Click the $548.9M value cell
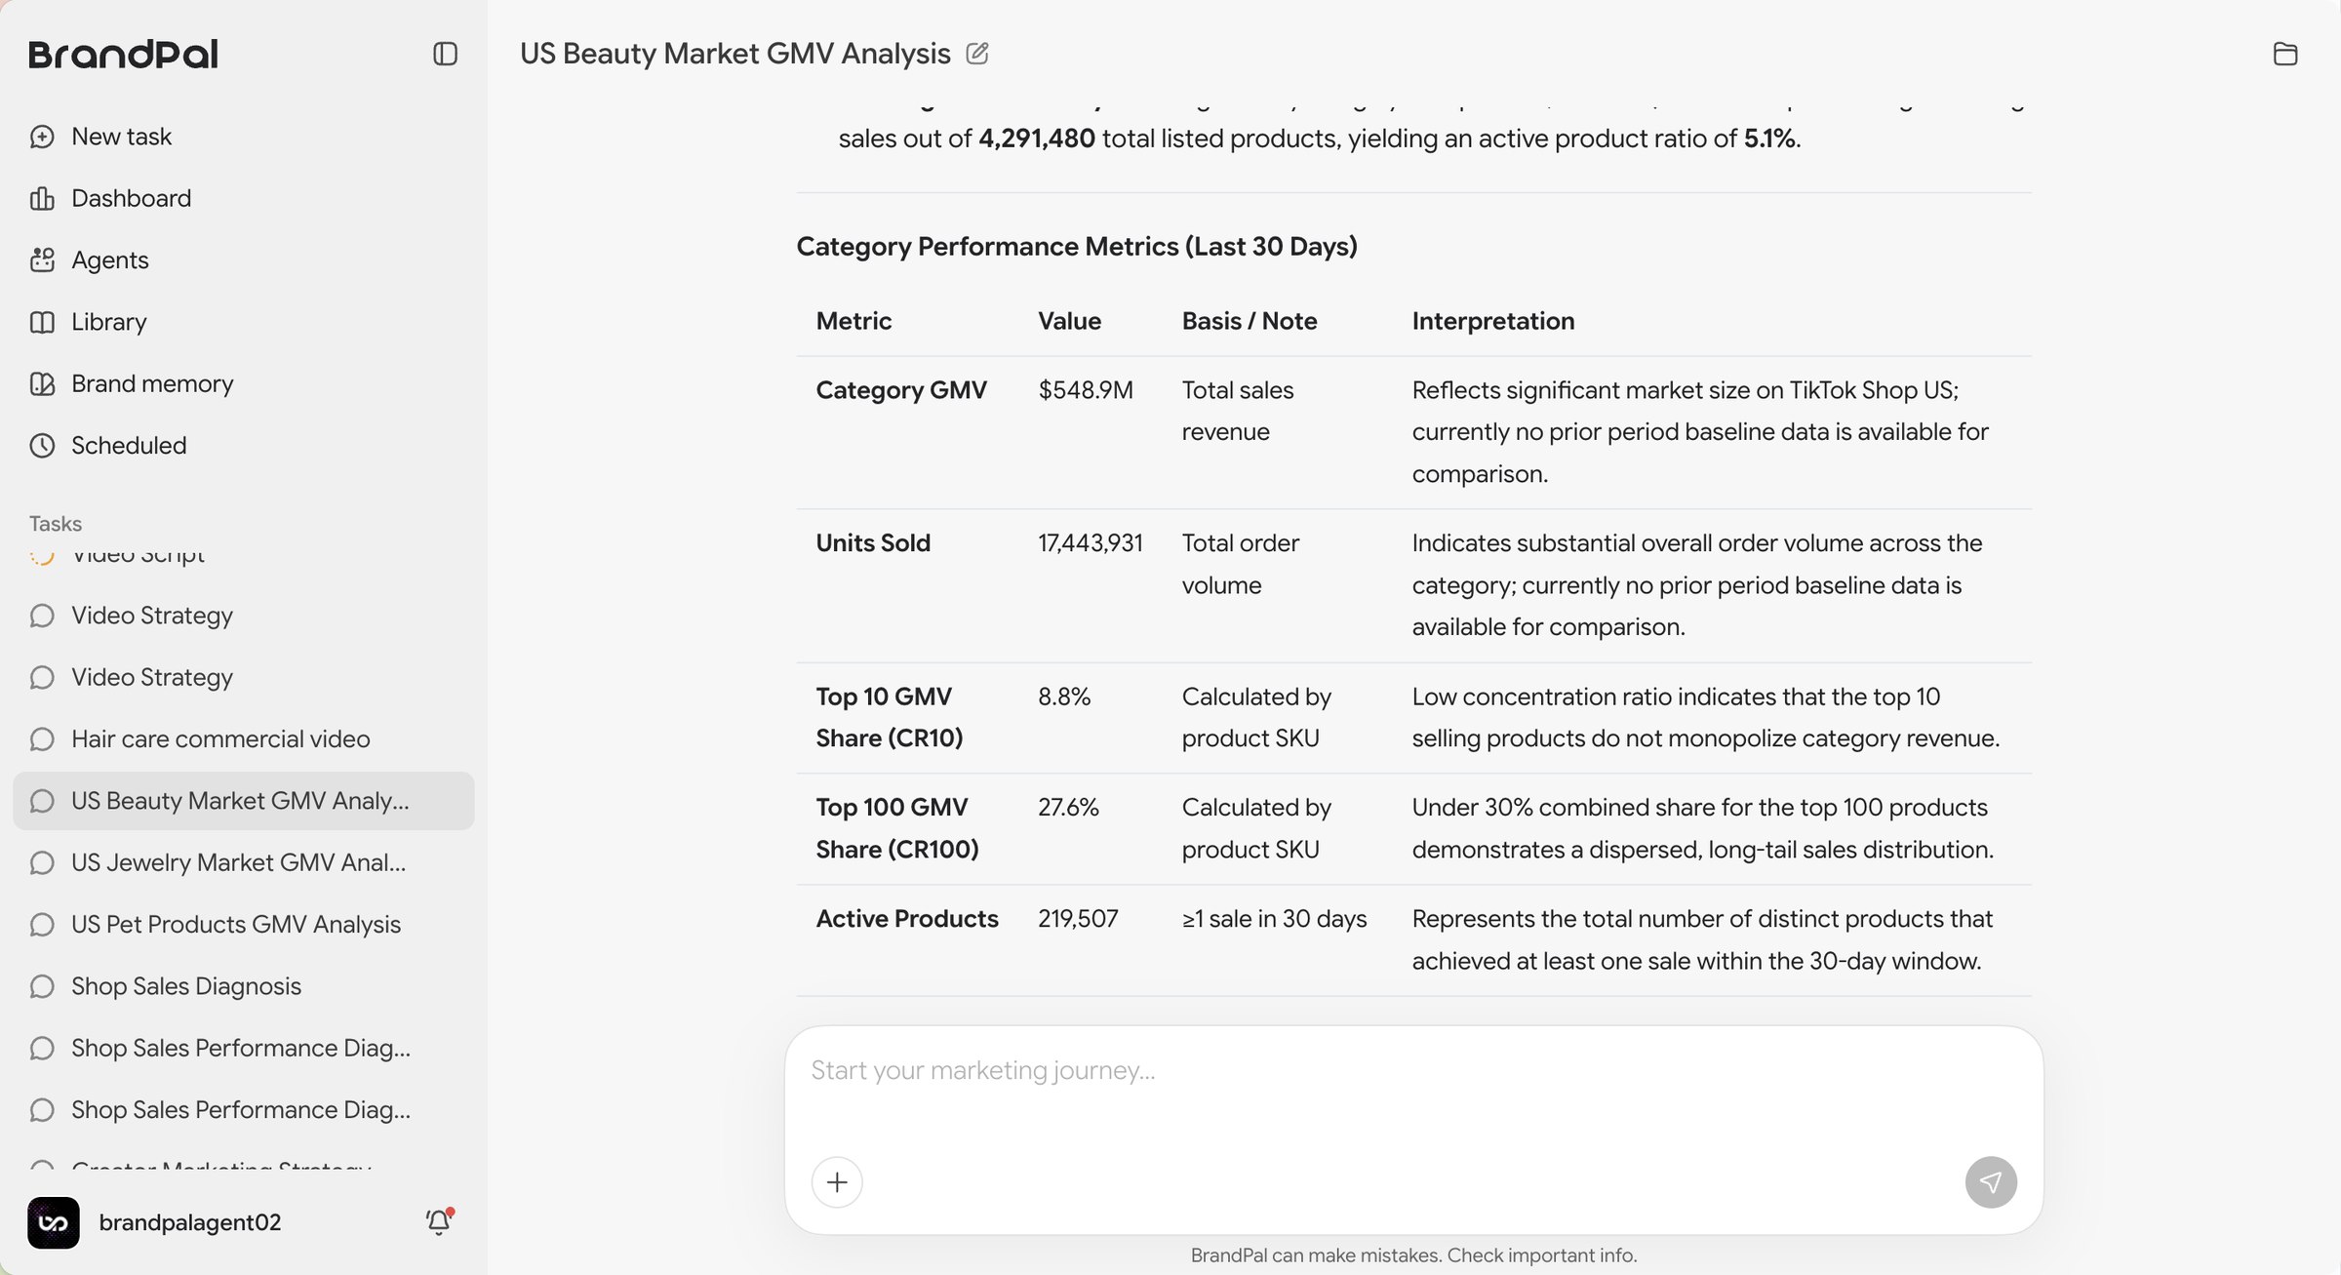 (1086, 390)
